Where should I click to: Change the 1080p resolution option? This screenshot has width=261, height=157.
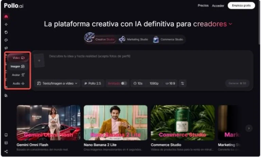154,83
